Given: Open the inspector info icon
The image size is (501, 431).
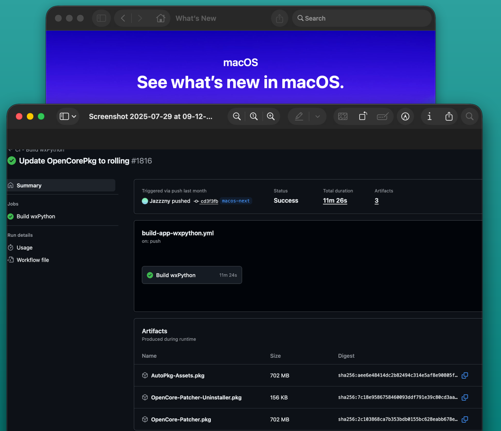Looking at the screenshot, I should click(429, 116).
